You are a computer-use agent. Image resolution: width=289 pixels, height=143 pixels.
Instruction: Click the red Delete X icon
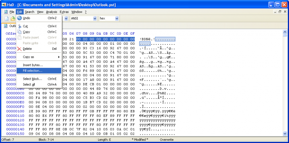click(20, 49)
